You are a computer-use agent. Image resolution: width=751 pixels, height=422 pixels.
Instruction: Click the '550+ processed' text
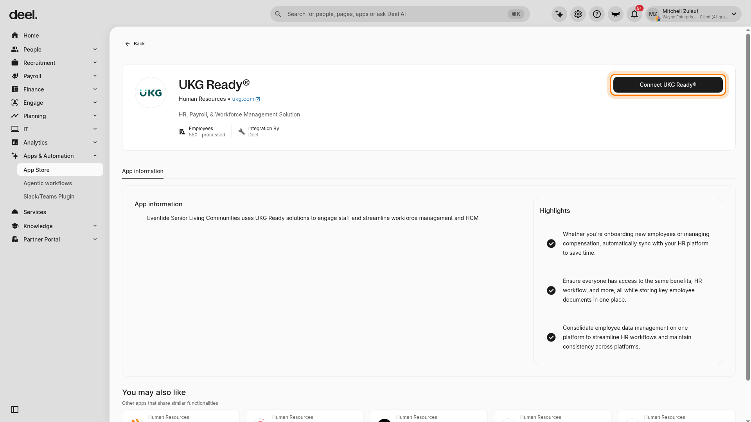coord(207,135)
